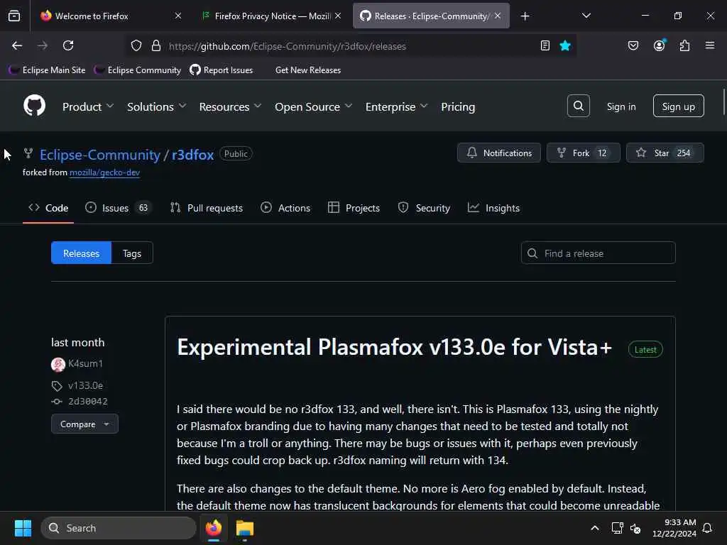This screenshot has width=727, height=545.
Task: Open the network tray icon
Action: tap(617, 528)
